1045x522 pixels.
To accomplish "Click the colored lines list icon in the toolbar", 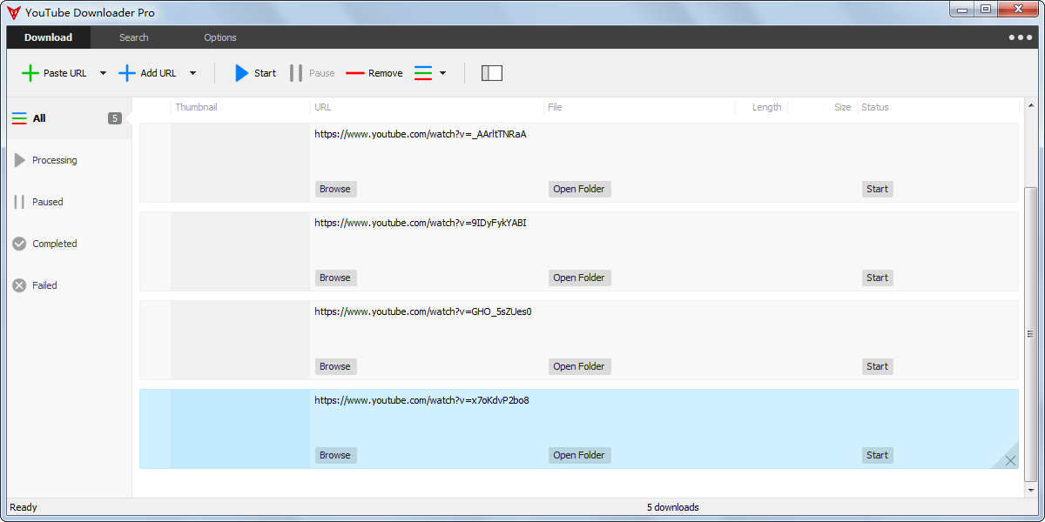I will click(x=423, y=73).
